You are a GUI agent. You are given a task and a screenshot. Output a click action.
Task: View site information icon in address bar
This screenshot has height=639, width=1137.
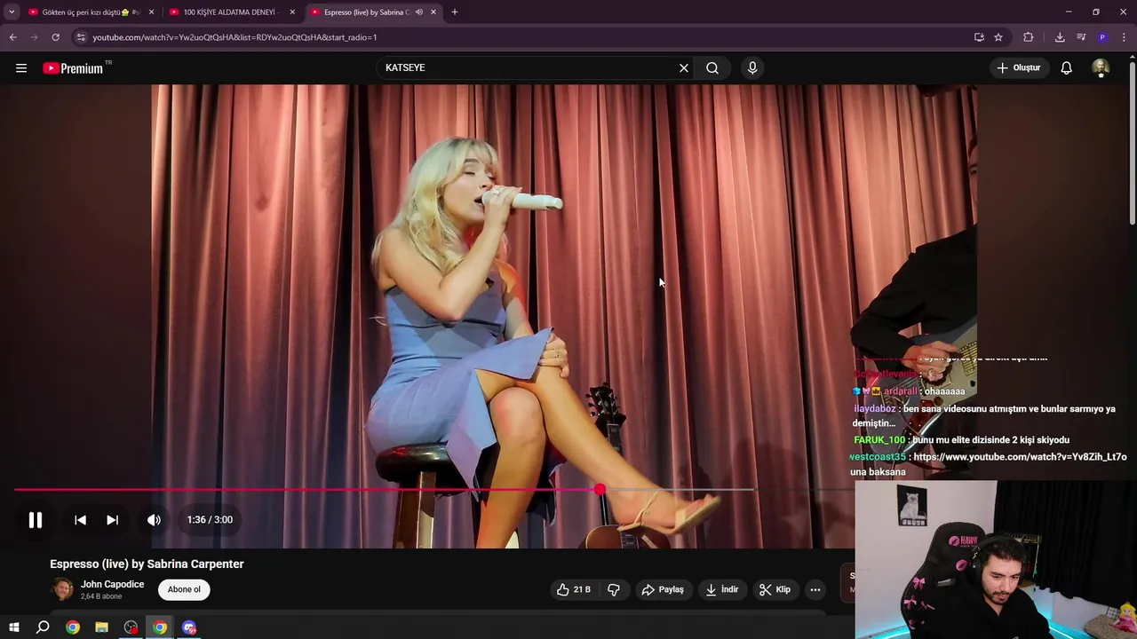click(x=81, y=37)
